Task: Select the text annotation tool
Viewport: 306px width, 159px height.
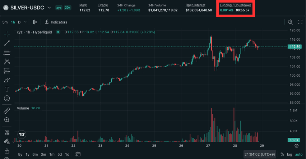Action: coord(7,89)
